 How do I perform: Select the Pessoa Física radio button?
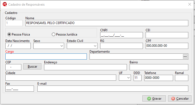[x=9, y=34]
